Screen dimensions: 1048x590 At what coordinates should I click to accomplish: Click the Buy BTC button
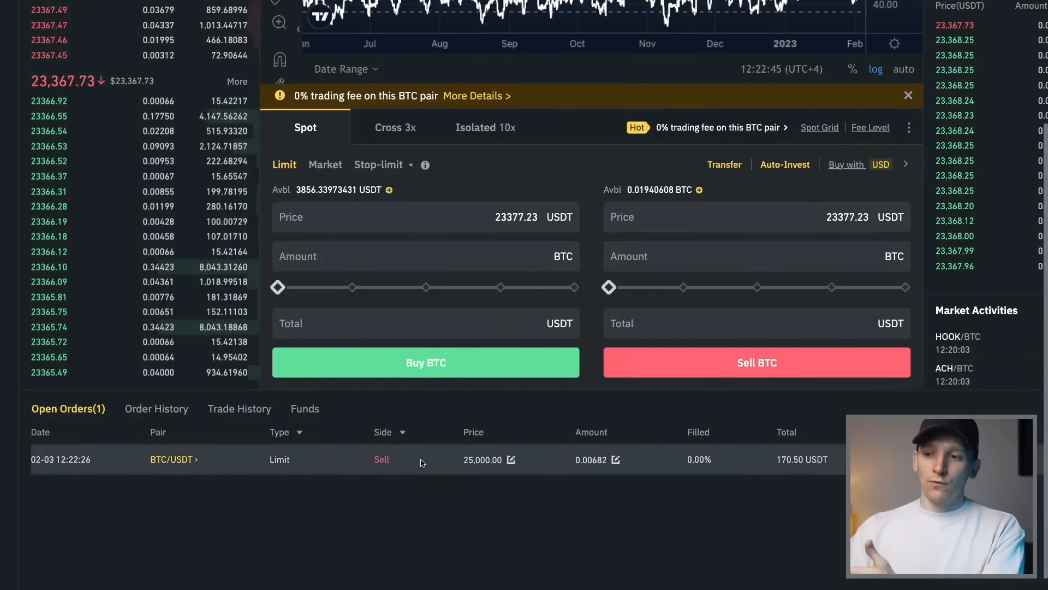pos(426,363)
